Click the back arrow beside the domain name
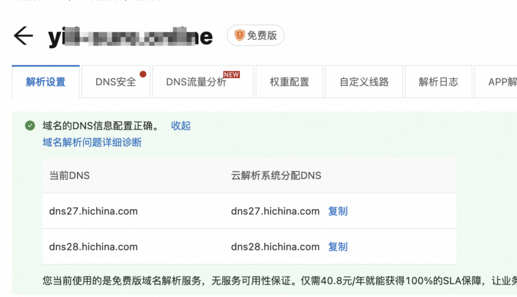Screen dimensions: 517x297 [23, 36]
